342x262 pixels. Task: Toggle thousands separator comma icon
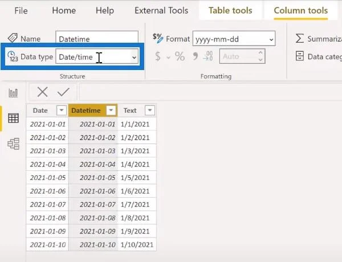(195, 56)
